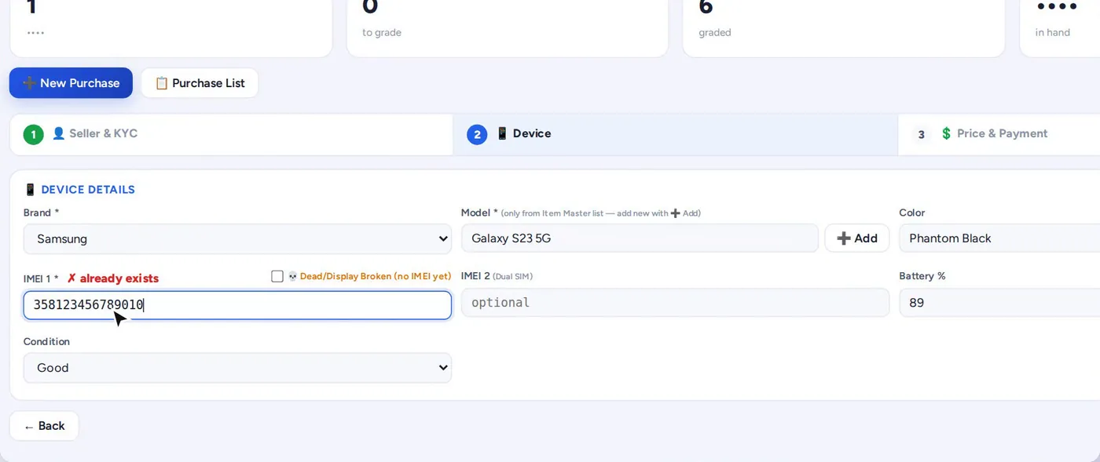Click the plus icon inside Add button

tap(844, 238)
